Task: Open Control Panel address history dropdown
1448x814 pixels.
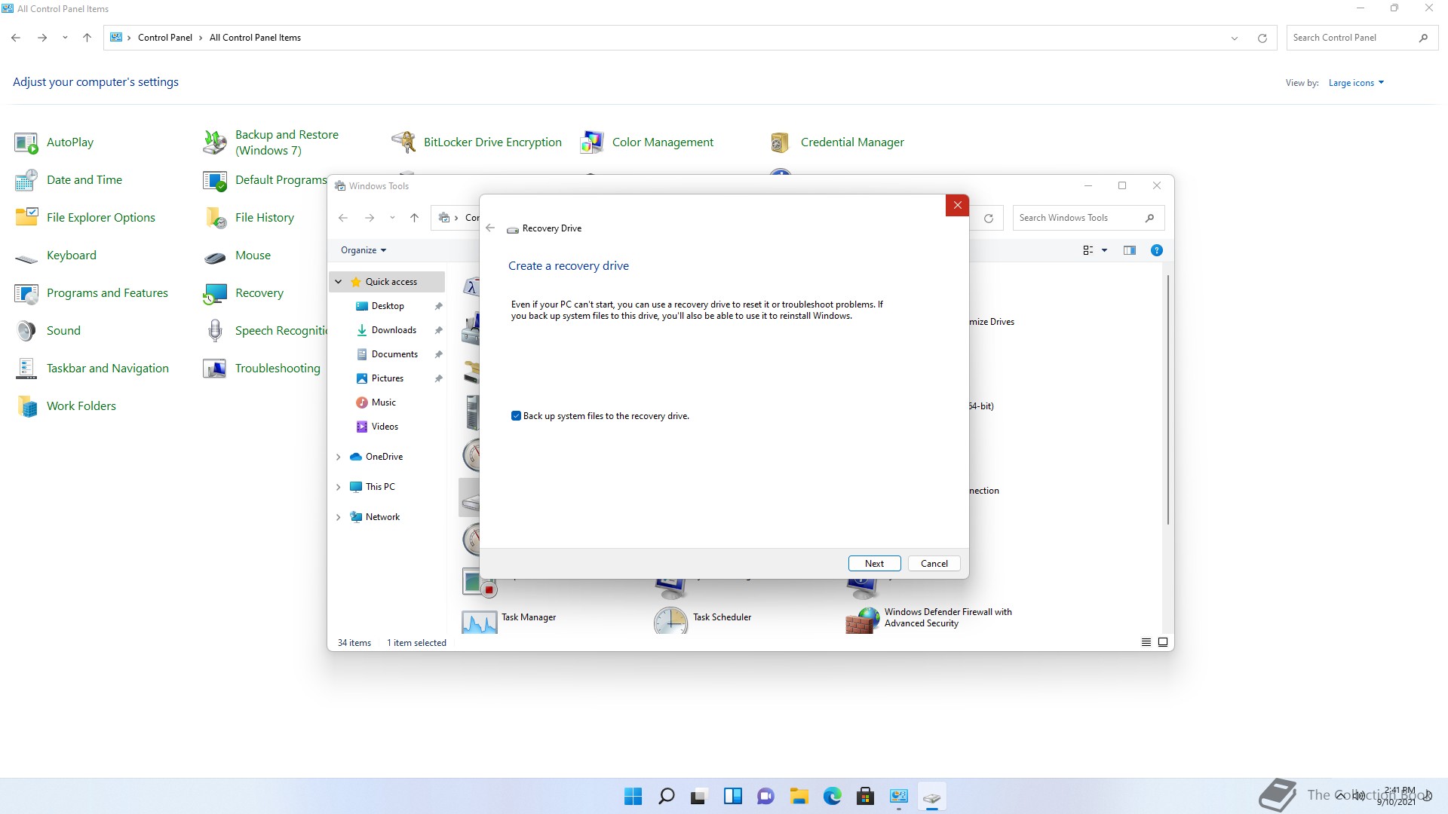Action: (x=1235, y=38)
